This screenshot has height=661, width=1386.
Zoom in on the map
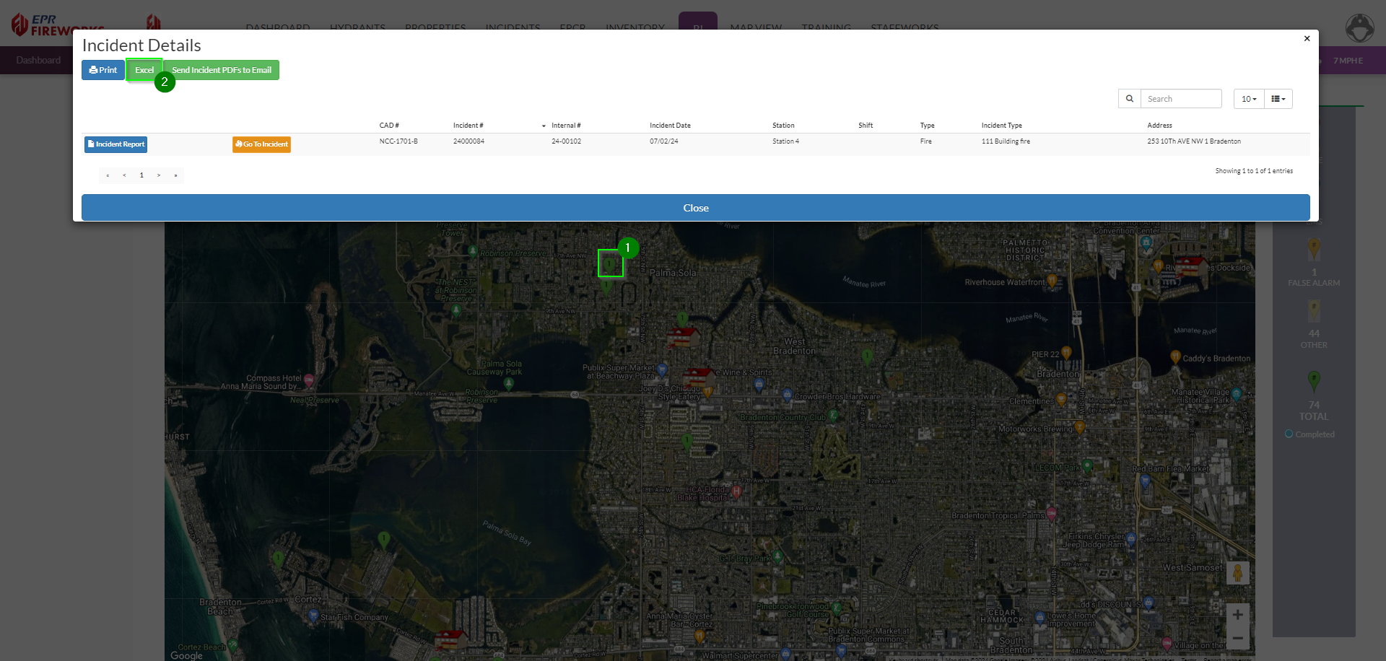tap(1237, 615)
